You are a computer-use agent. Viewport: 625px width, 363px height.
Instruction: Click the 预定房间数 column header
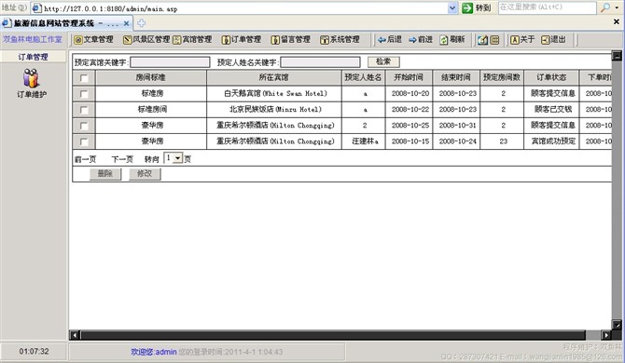click(x=502, y=77)
